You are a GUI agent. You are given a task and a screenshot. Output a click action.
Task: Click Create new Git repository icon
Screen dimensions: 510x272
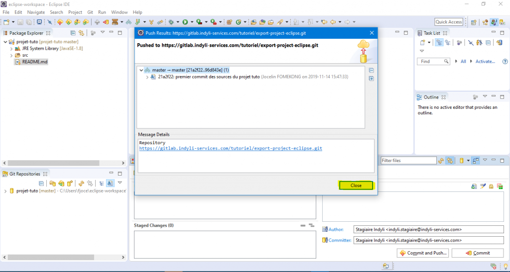point(69,183)
